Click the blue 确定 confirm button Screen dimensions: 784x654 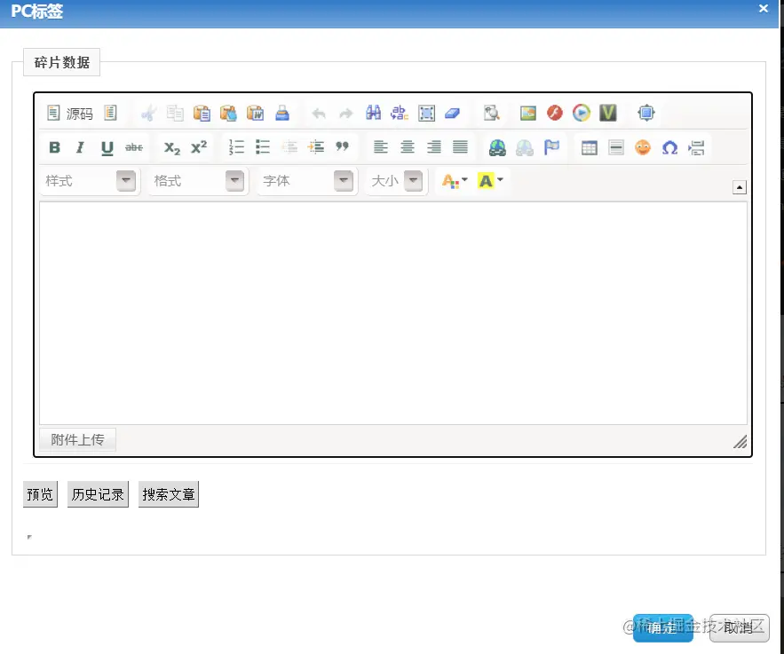coord(663,627)
